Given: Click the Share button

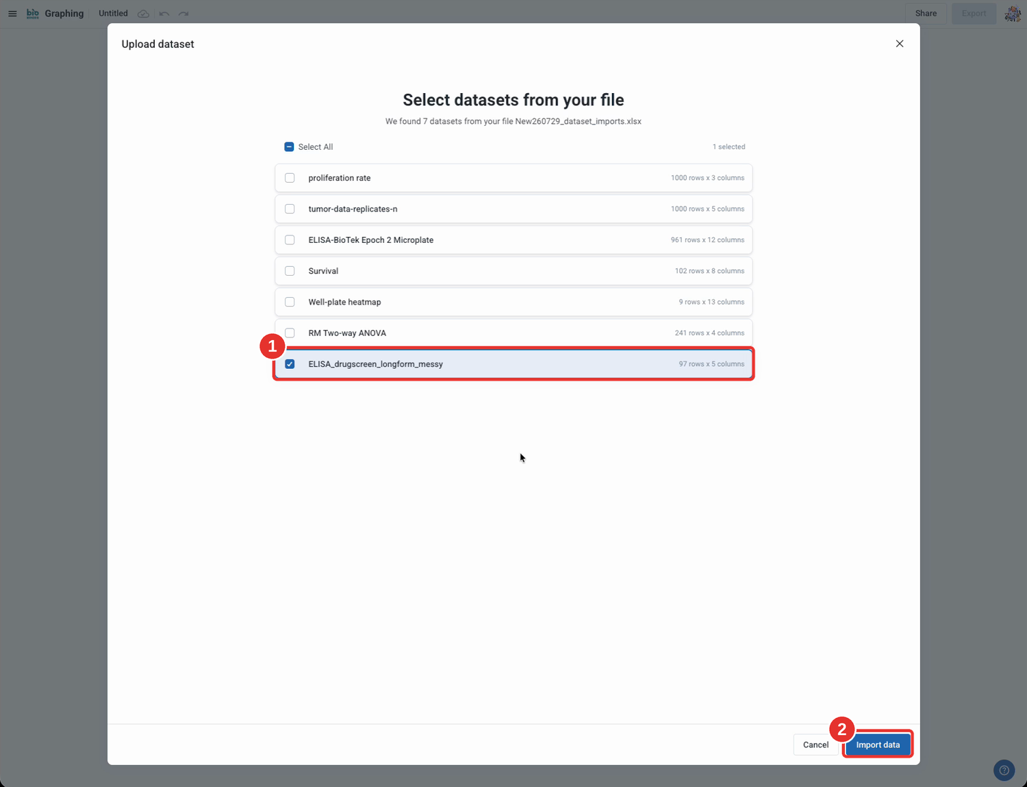Looking at the screenshot, I should click(926, 14).
